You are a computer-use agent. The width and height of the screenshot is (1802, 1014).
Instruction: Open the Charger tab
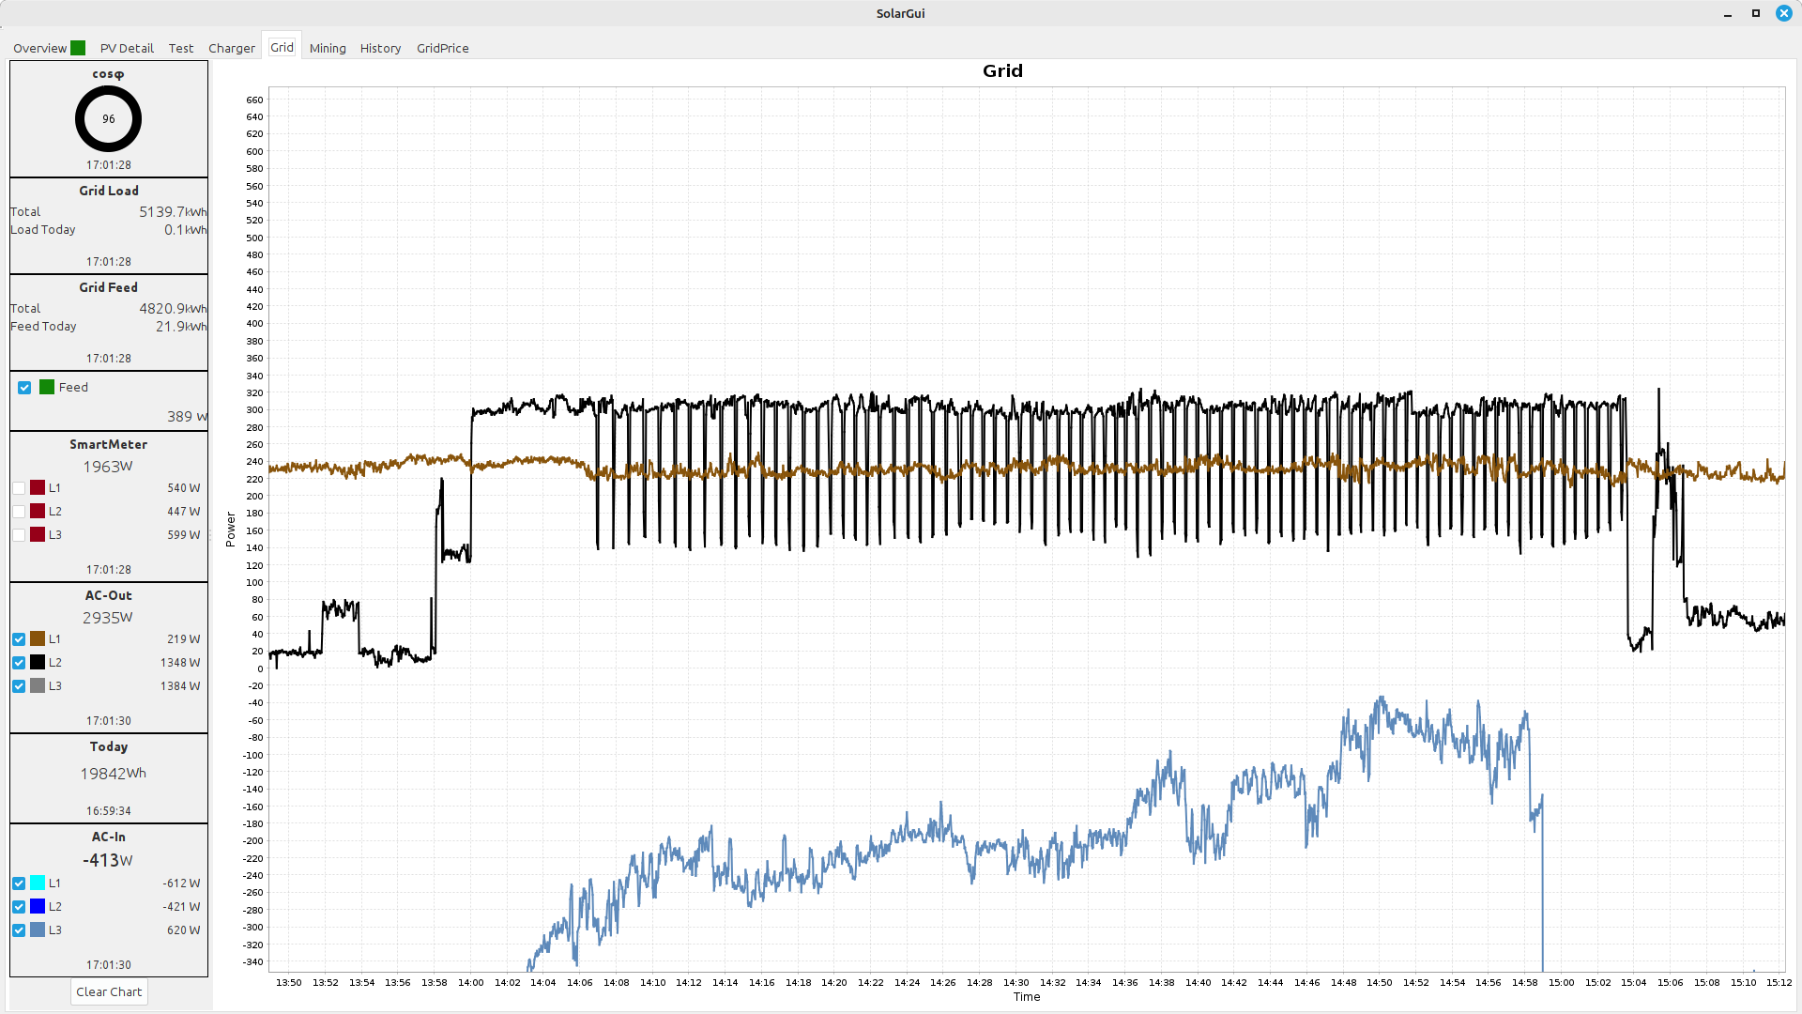pos(231,48)
